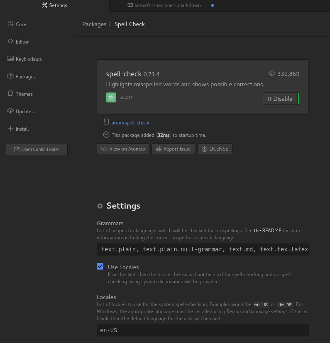Click the Editor code brackets icon
The image size is (330, 343).
click(10, 41)
